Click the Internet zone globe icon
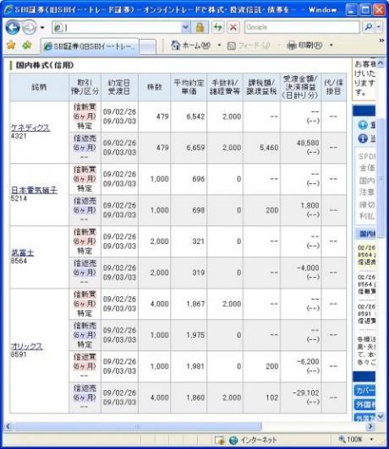Screen dimensions: 389x449 point(233,440)
